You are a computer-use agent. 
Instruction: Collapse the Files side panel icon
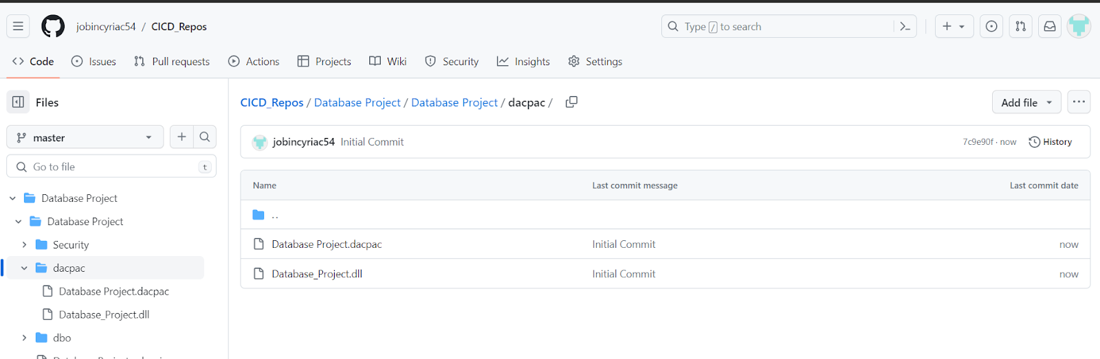(x=18, y=102)
